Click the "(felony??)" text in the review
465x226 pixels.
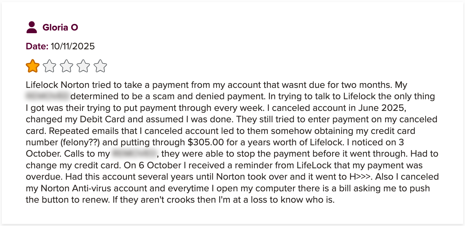80,142
